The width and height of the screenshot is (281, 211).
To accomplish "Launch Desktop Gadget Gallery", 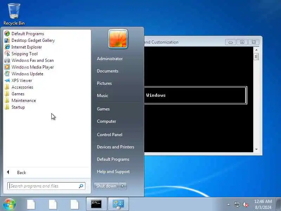I will pos(47,40).
